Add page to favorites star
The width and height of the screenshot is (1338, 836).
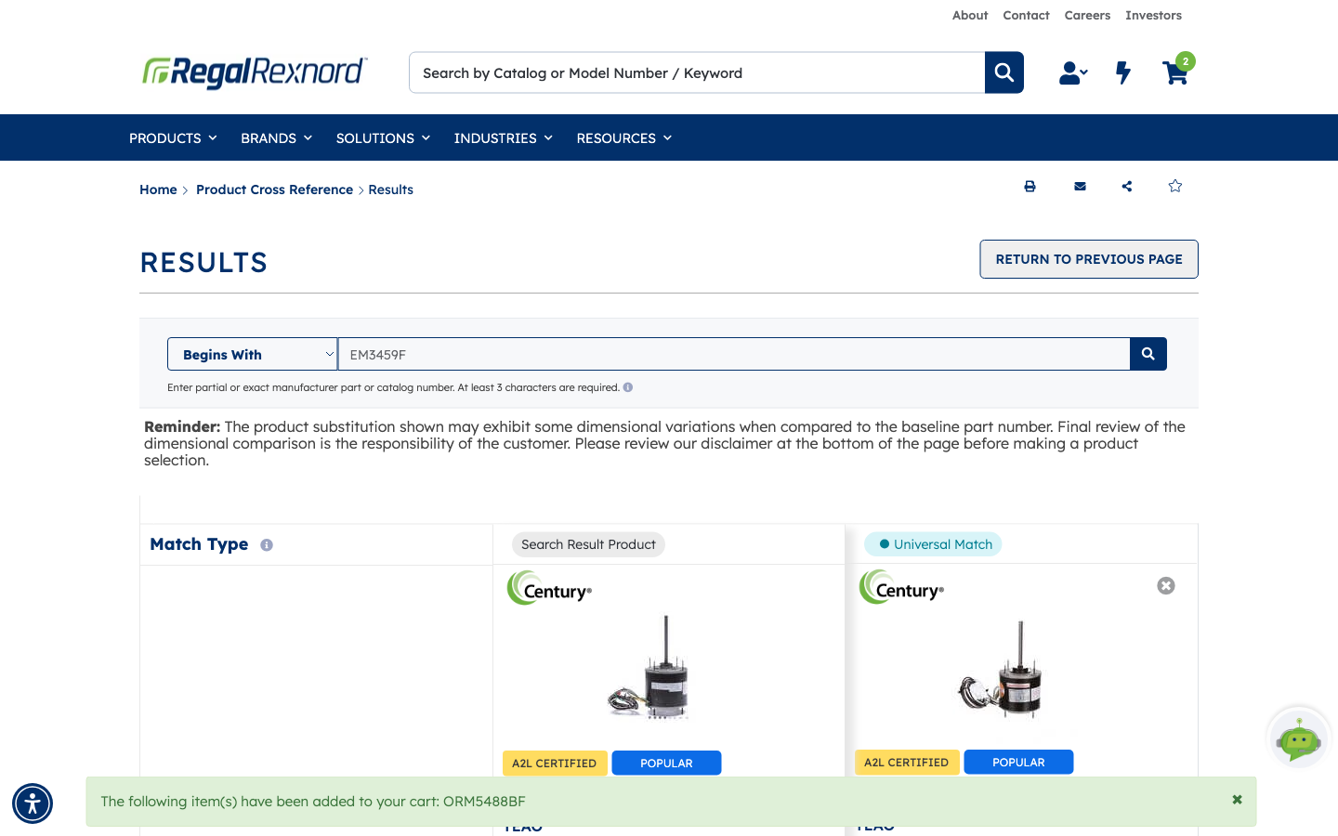pyautogui.click(x=1175, y=186)
